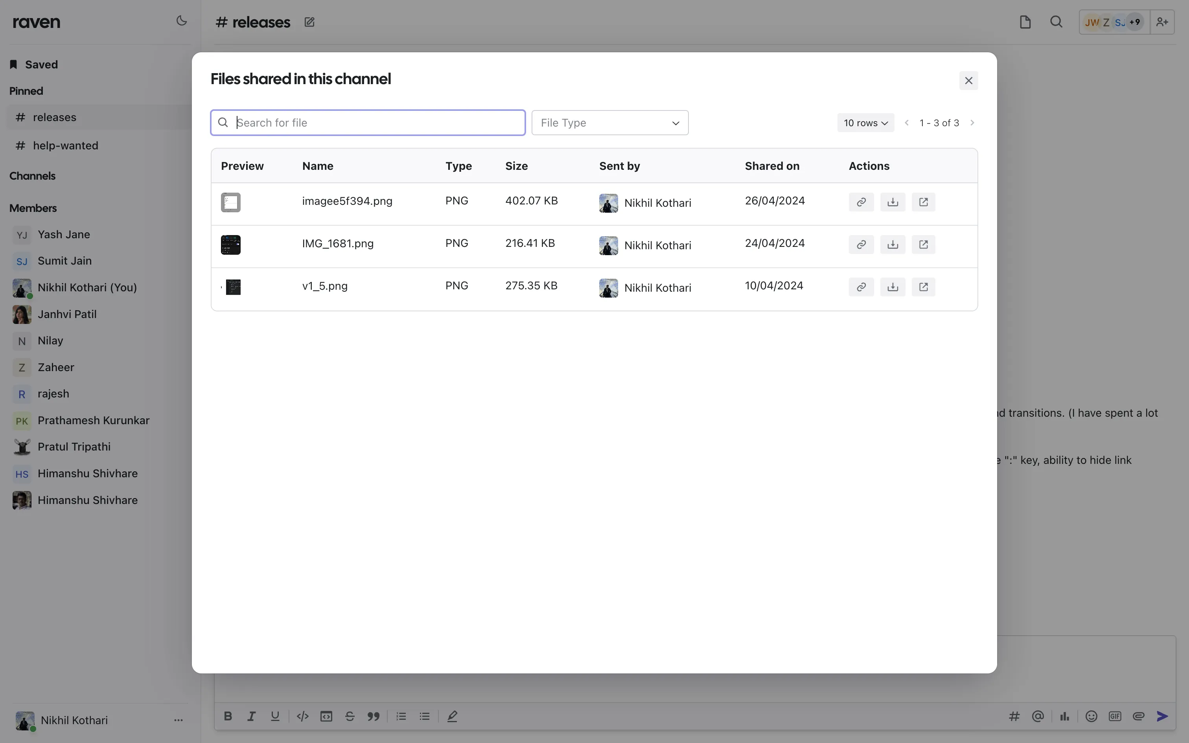Image resolution: width=1189 pixels, height=743 pixels.
Task: Open the help-wanted channel
Action: [64, 145]
